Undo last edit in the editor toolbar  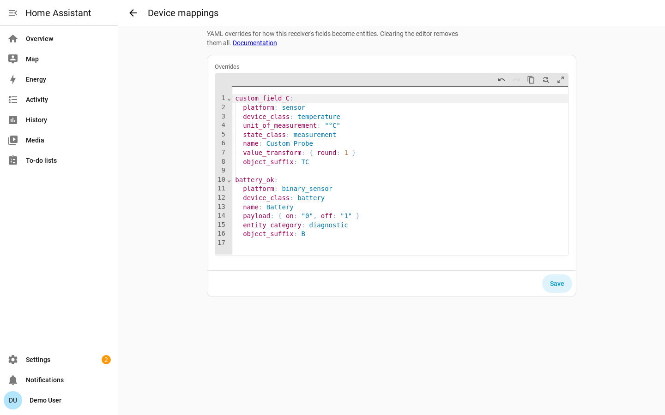502,80
